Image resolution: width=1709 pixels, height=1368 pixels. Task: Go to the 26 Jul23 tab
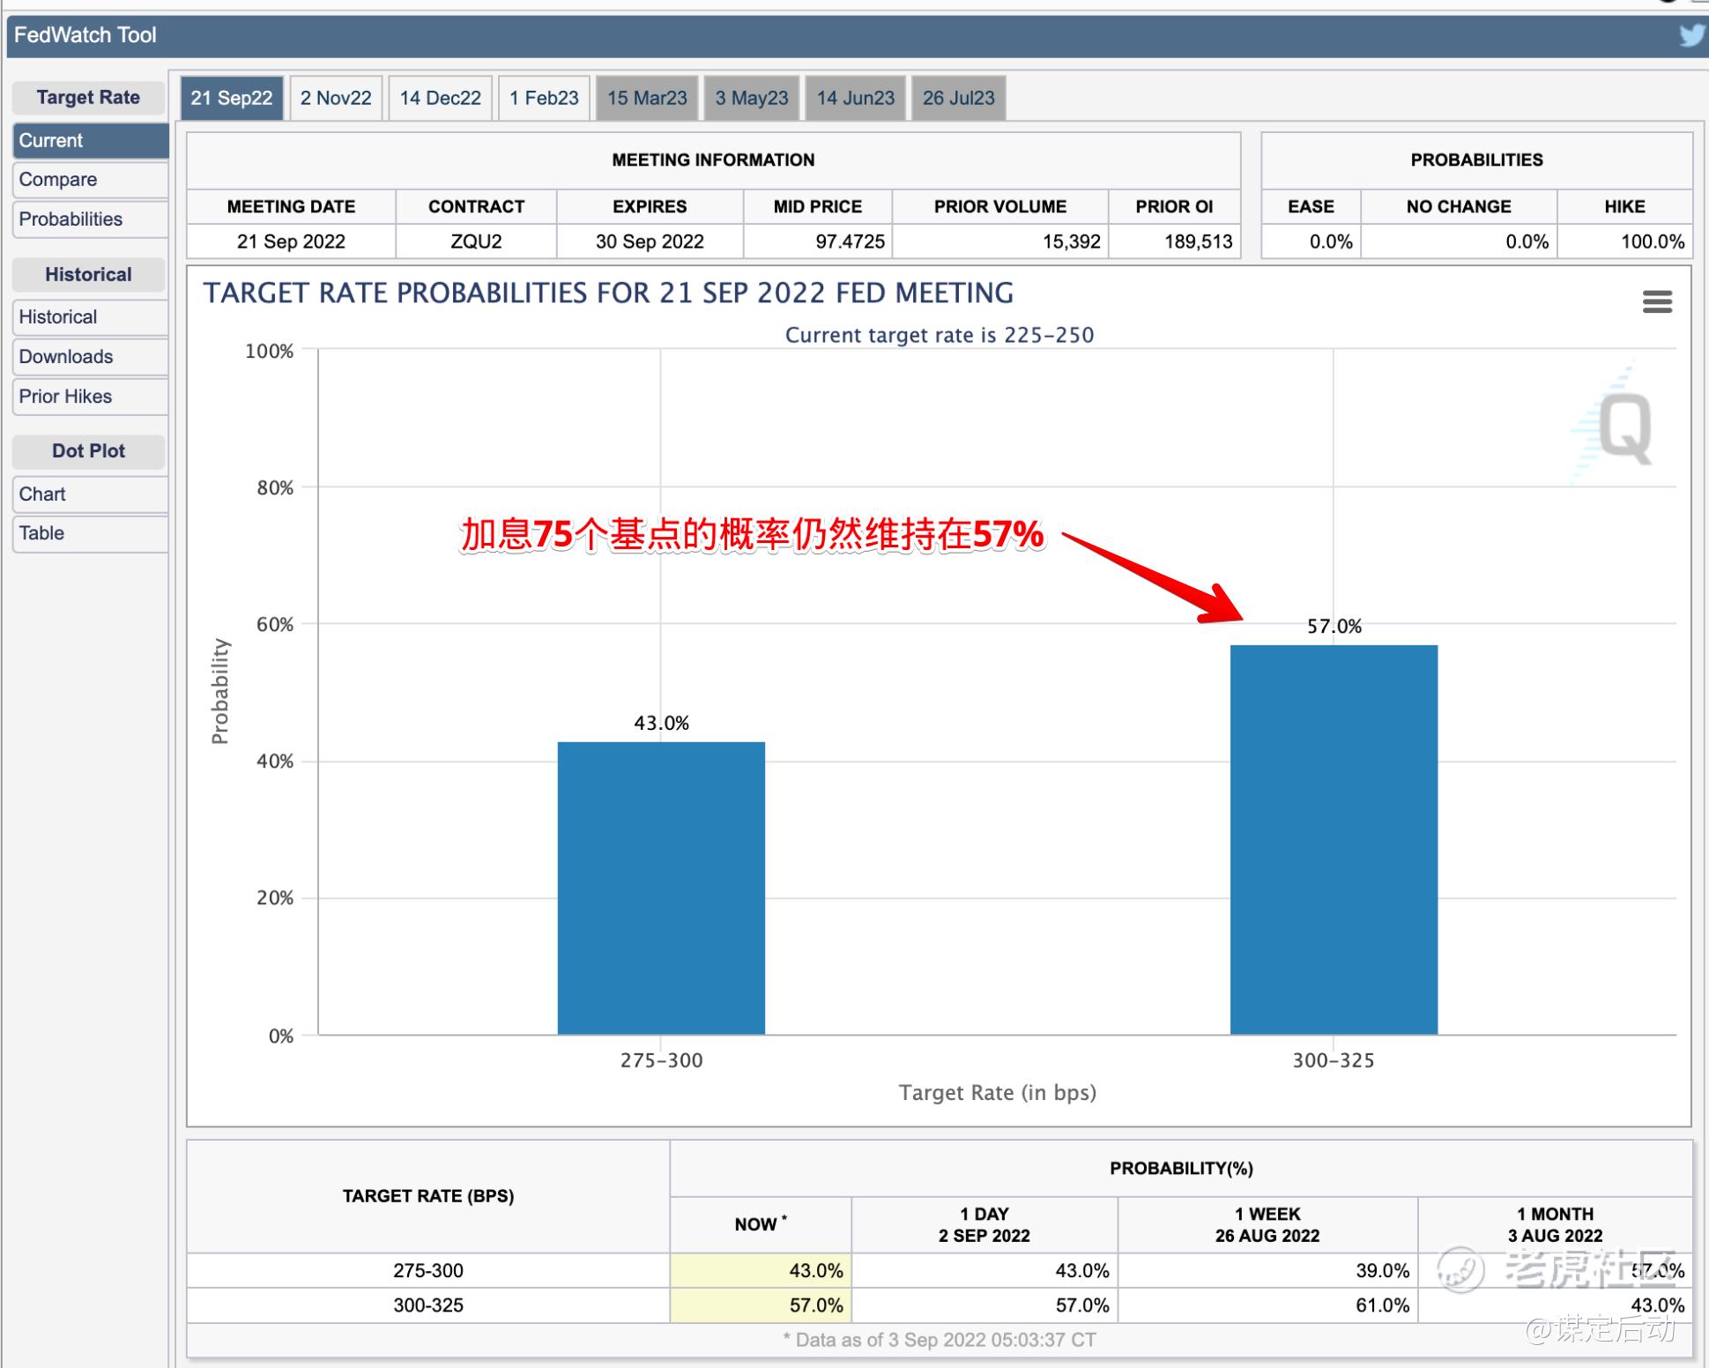click(x=958, y=98)
